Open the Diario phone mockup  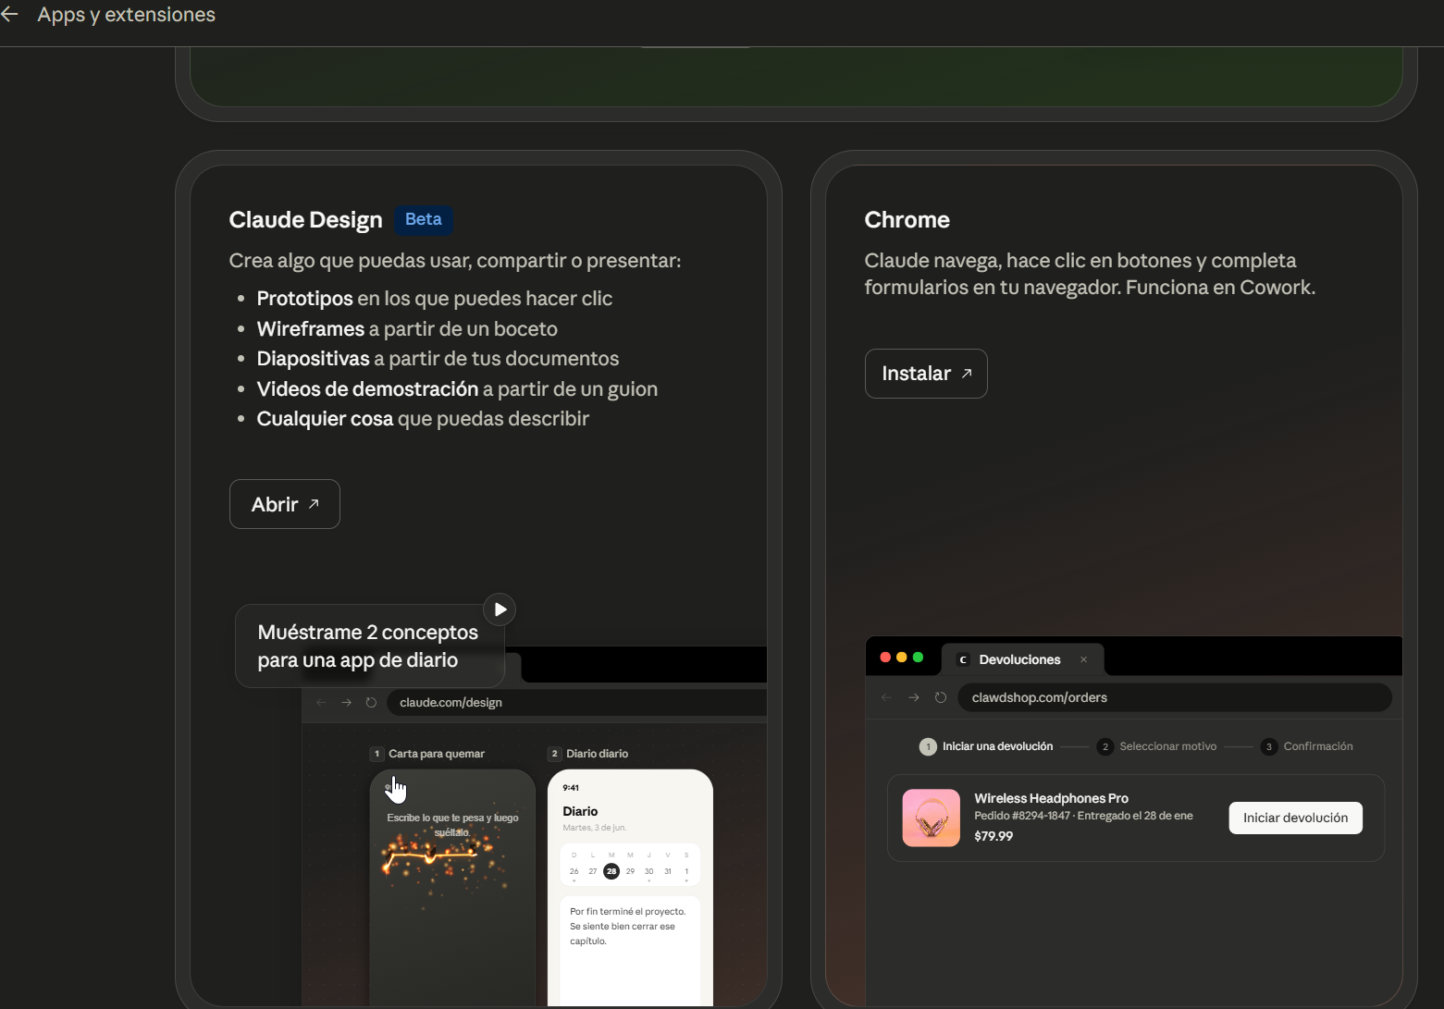630,888
